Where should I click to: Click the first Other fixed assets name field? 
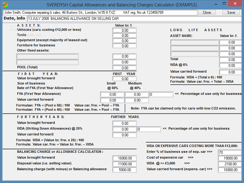pos(47,56)
